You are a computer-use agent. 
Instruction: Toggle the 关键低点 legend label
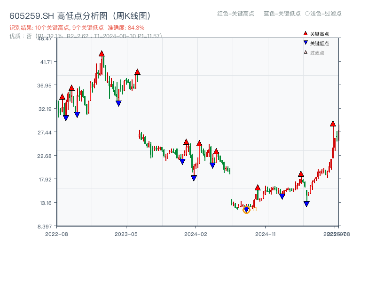[320, 43]
